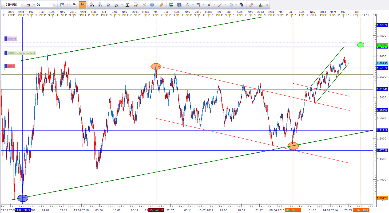Select the yellow ruler measure tool
This screenshot has width=389, height=213.
(x=161, y=5)
